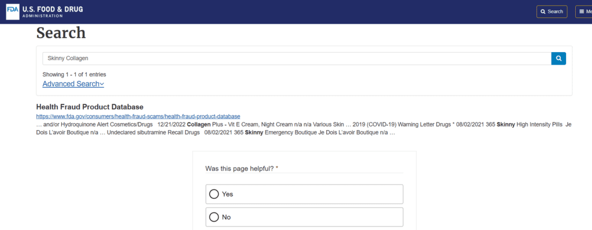Select the Yes radio button

point(214,194)
